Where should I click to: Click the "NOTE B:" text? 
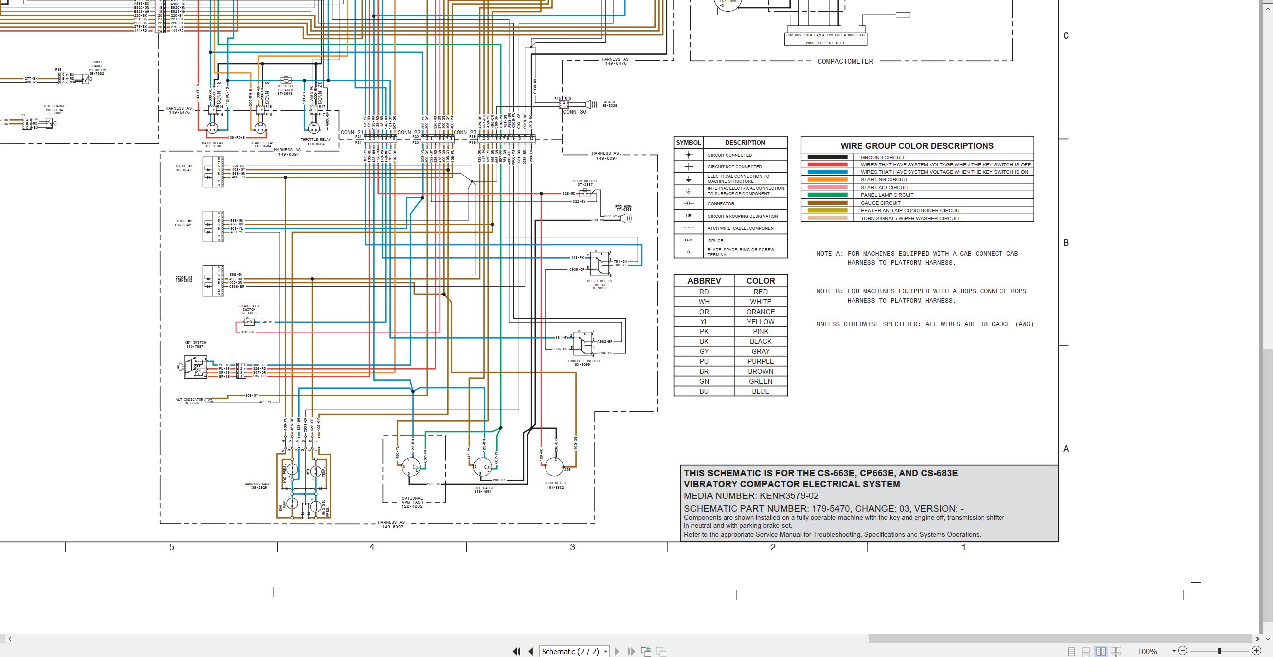tap(829, 291)
